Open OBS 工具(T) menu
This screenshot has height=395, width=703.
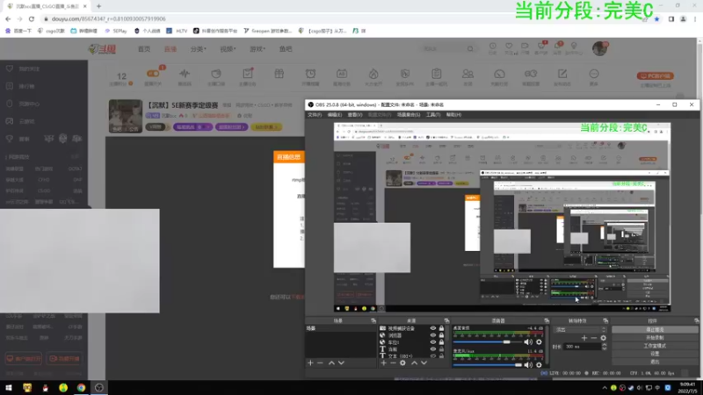tap(433, 115)
